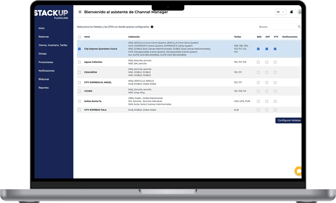Open Reservas in sidebar

44,37
